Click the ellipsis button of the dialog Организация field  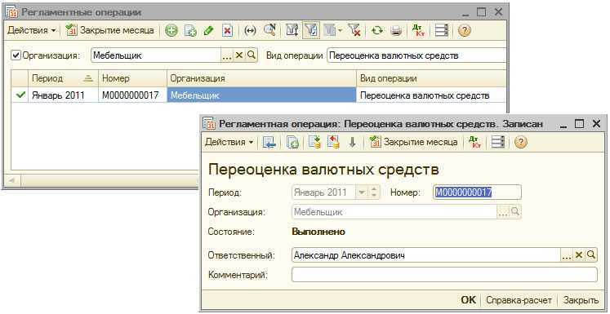coord(503,212)
